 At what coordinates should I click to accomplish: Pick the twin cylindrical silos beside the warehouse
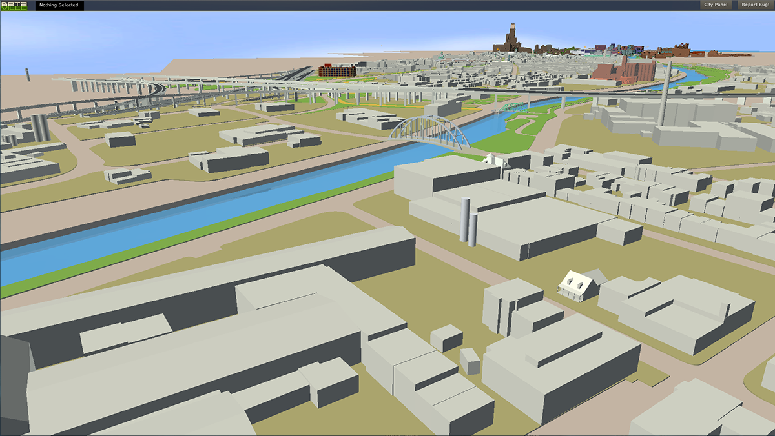pyautogui.click(x=468, y=221)
